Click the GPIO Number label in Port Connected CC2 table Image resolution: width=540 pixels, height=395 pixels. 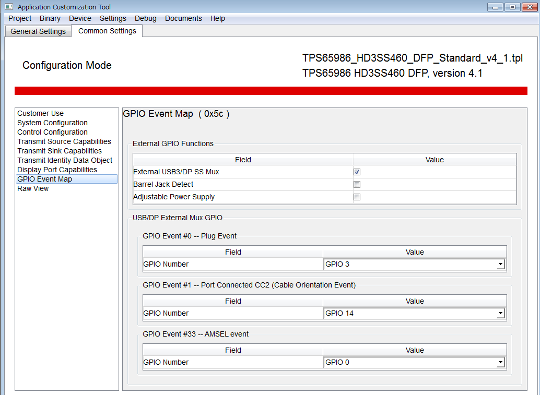166,314
